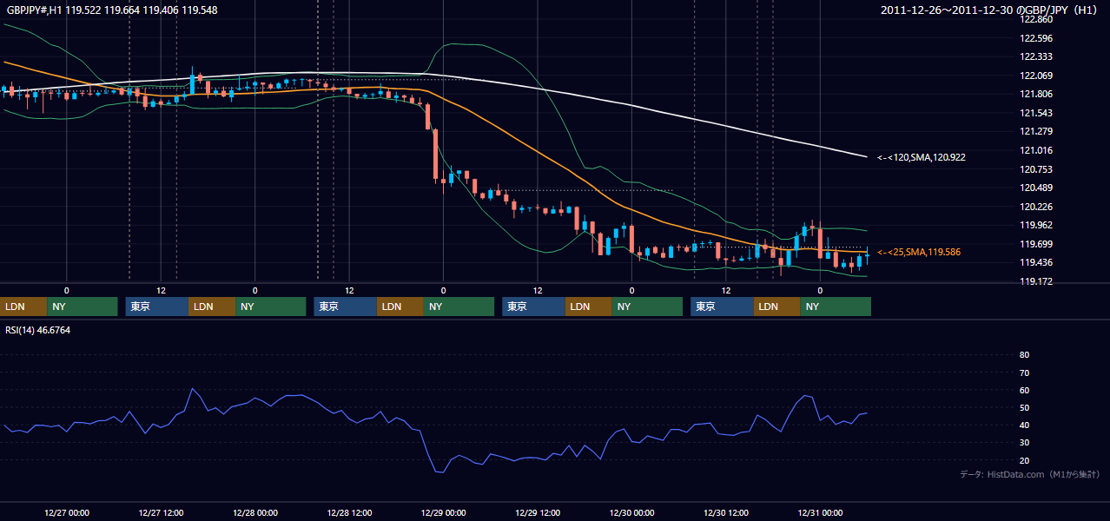The height and width of the screenshot is (521, 1110).
Task: Select the 12/29 12:00 time axis label
Action: coord(538,512)
